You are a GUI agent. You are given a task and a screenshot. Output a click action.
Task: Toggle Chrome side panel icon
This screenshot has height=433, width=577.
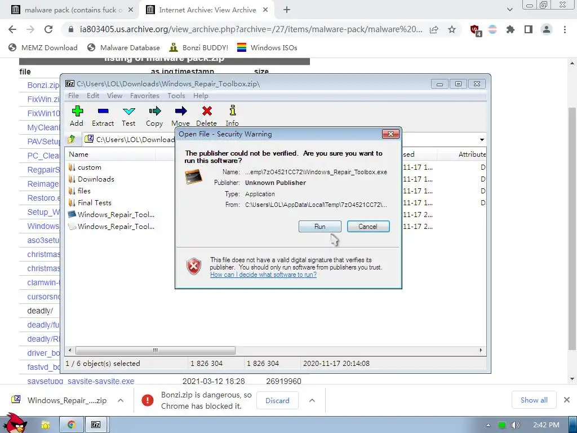click(x=529, y=29)
